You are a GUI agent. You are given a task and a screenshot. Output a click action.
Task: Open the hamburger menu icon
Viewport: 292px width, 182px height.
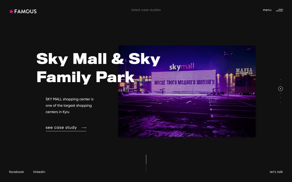pos(279,10)
